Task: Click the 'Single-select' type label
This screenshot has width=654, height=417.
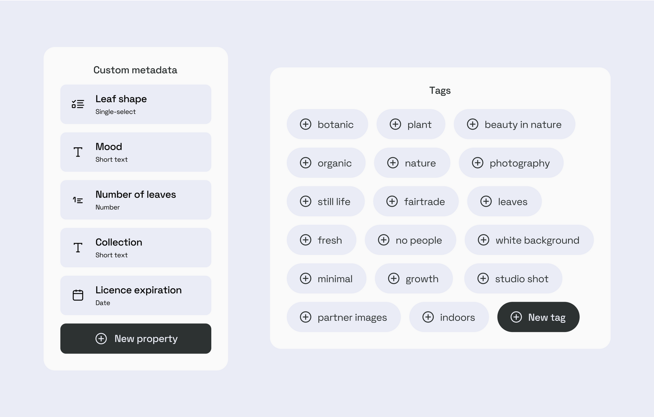Action: 115,112
